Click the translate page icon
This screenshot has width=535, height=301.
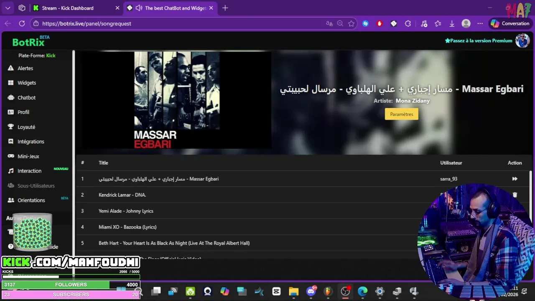coord(329,23)
